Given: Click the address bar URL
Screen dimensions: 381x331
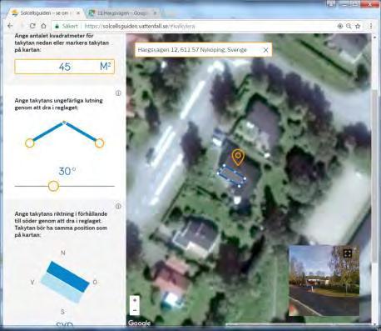Looking at the screenshot, I should pos(140,26).
